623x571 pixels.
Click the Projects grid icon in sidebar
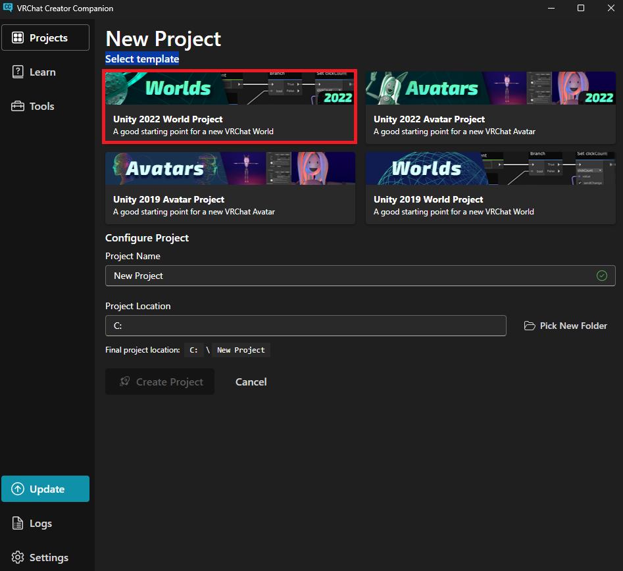pyautogui.click(x=18, y=38)
